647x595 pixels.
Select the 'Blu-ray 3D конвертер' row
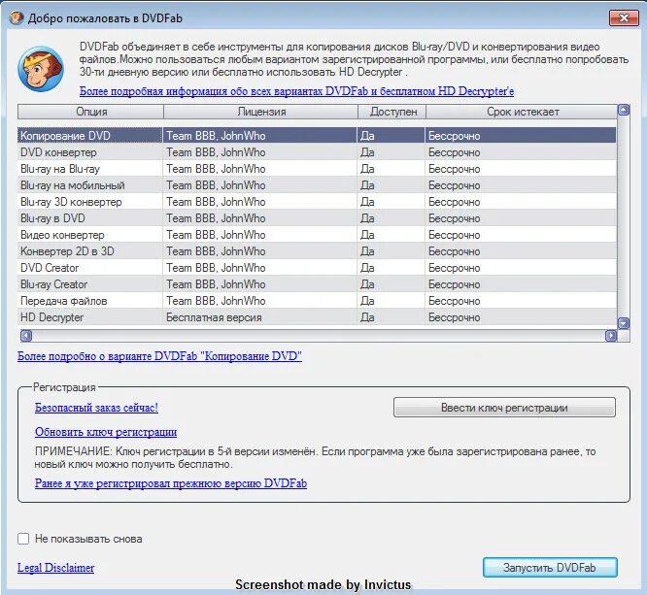tap(317, 202)
